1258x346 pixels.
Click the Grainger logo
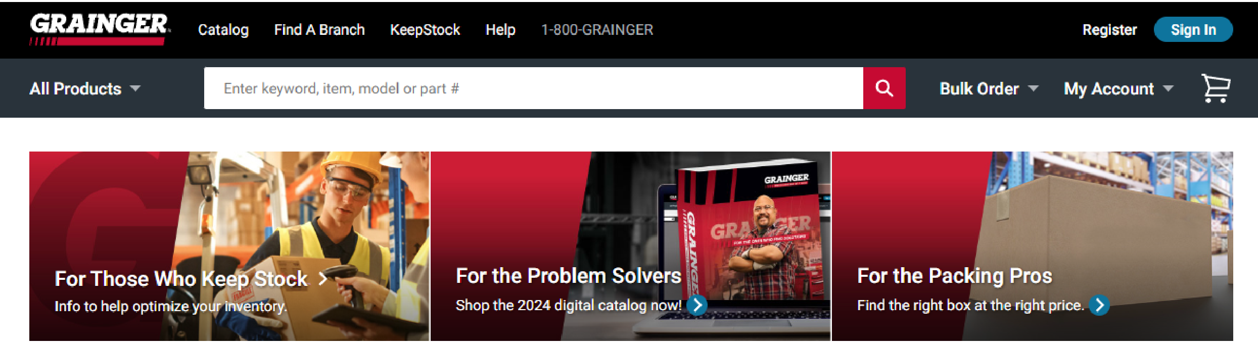point(100,29)
